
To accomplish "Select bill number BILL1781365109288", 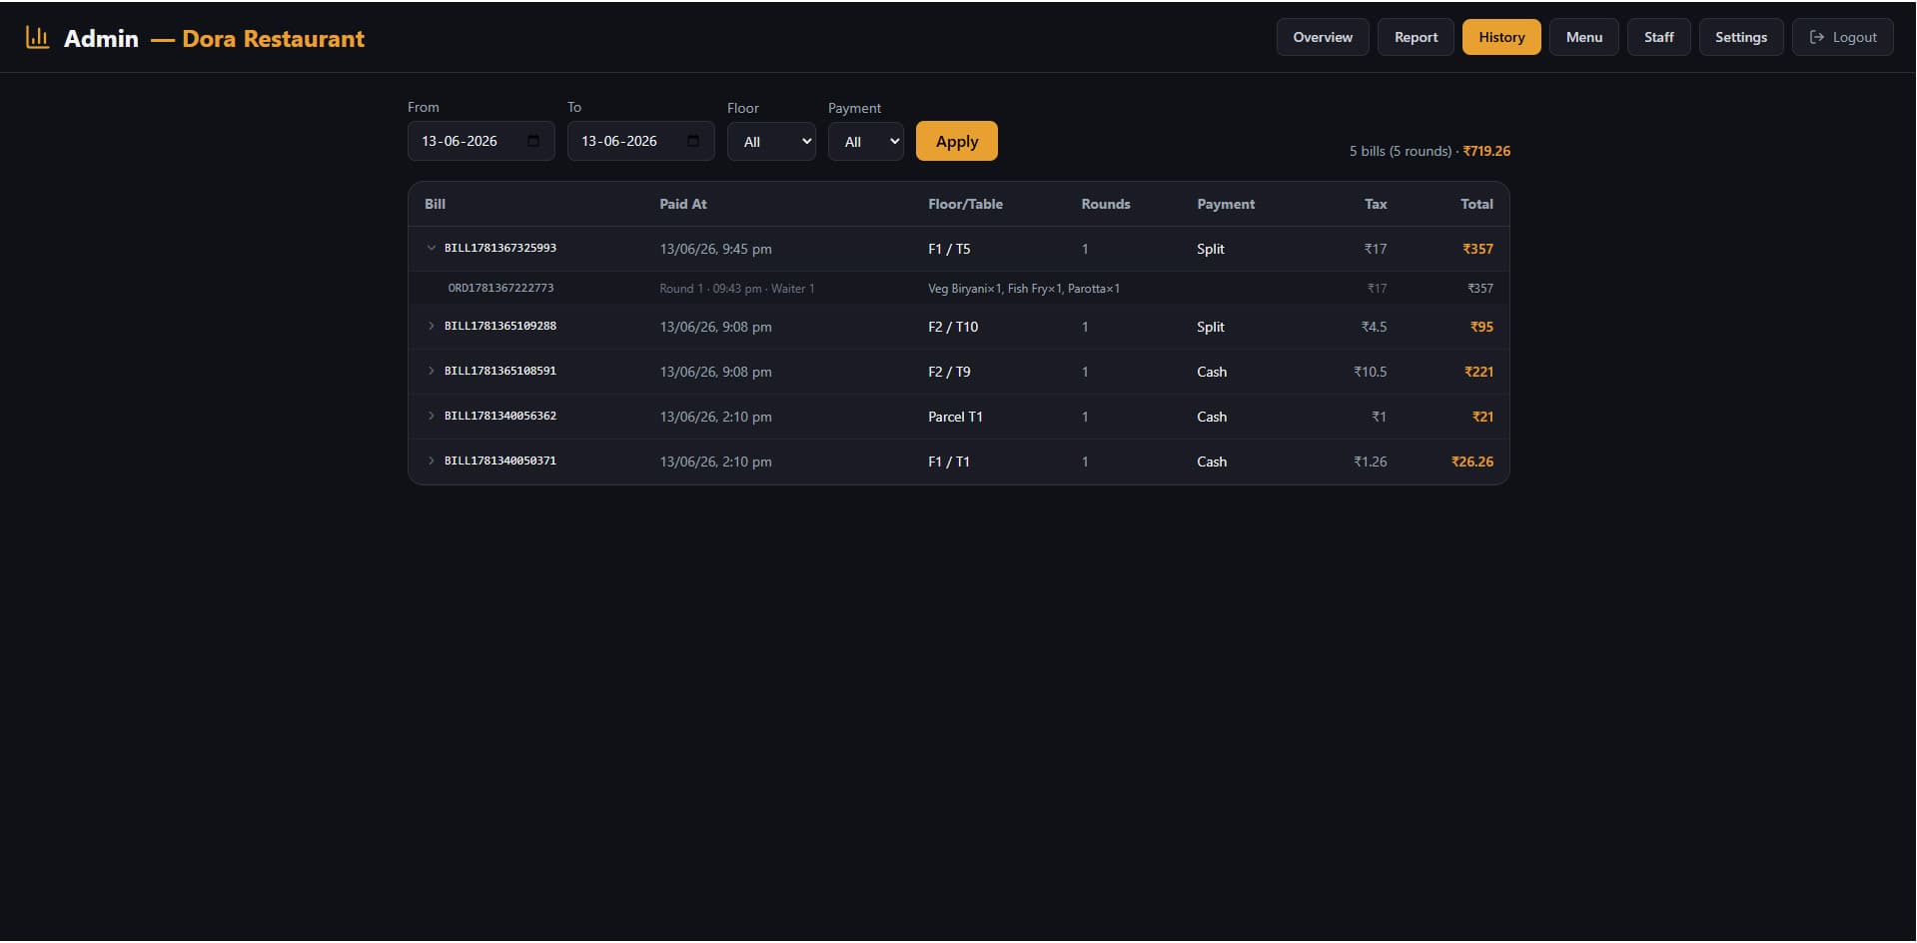I will pyautogui.click(x=500, y=326).
